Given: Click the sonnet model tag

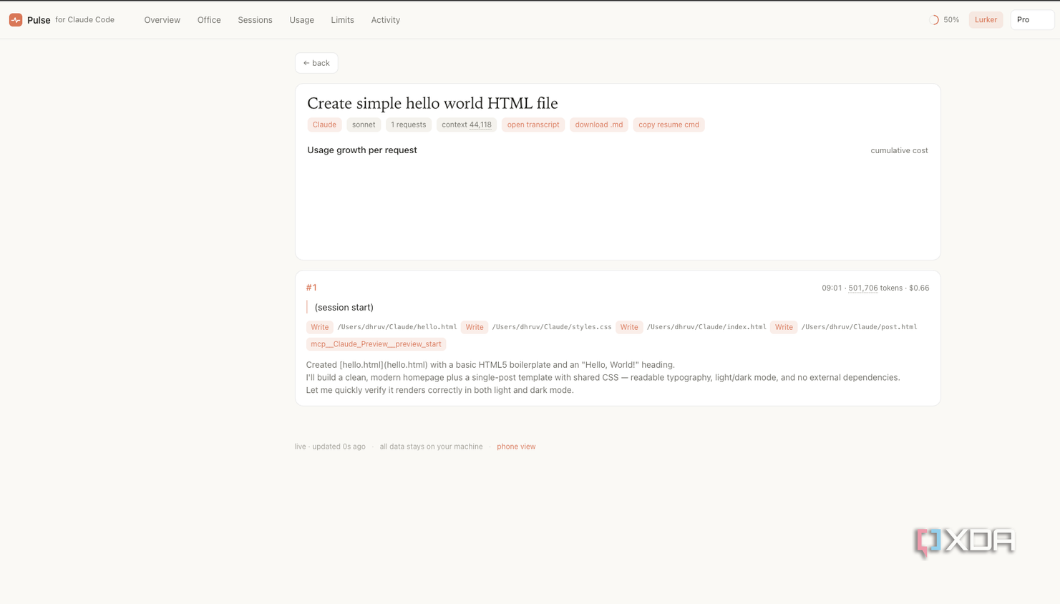Looking at the screenshot, I should point(364,125).
